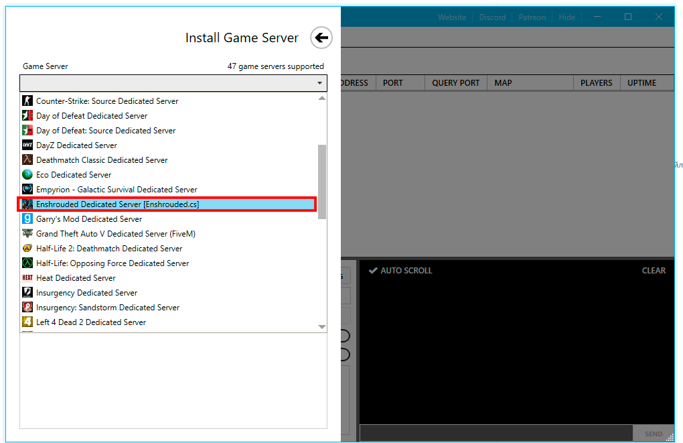
Task: Click the Enshrouded server icon
Action: pos(27,204)
